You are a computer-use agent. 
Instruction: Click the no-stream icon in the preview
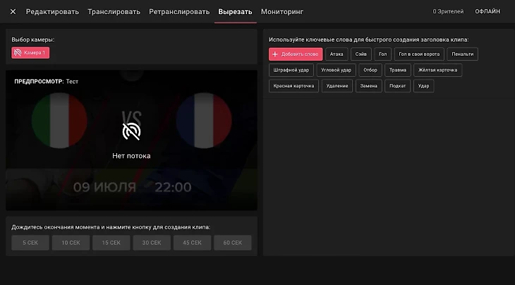131,132
